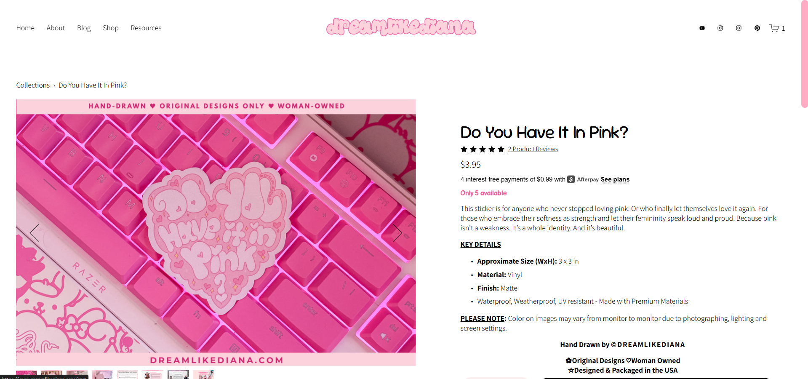The height and width of the screenshot is (379, 808).
Task: Open the second Instagram icon
Action: click(x=739, y=28)
